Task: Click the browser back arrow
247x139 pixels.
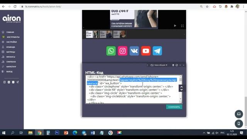Action: point(3,7)
